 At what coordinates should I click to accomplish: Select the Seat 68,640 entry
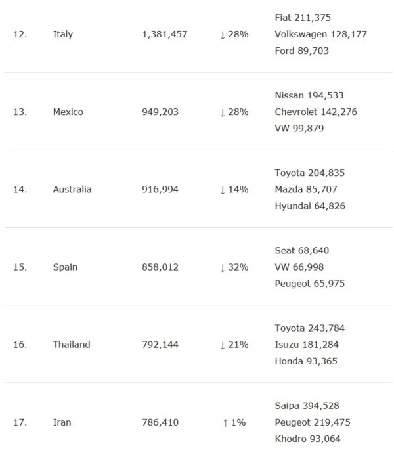[x=302, y=250]
